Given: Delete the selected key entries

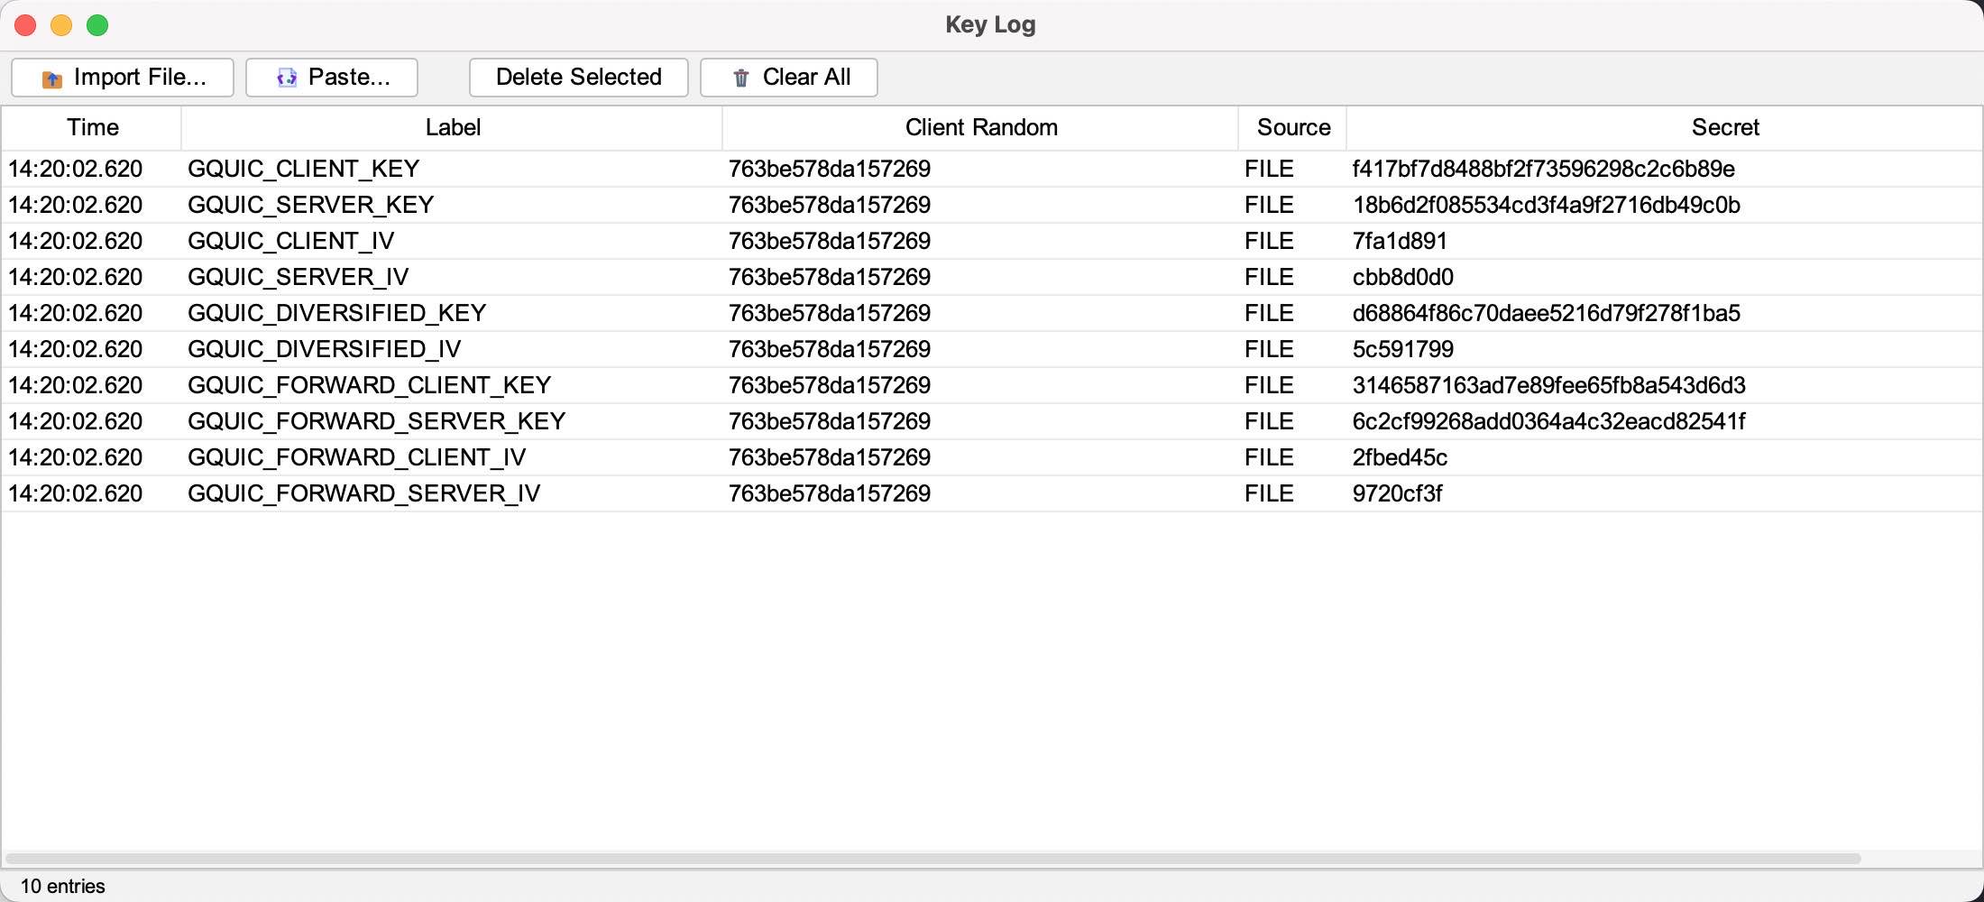Looking at the screenshot, I should point(578,78).
